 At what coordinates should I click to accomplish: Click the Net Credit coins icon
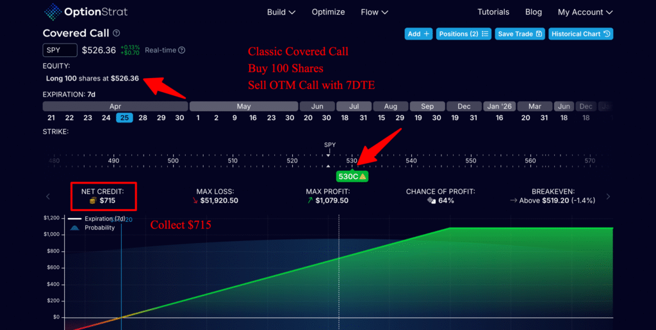click(x=94, y=201)
